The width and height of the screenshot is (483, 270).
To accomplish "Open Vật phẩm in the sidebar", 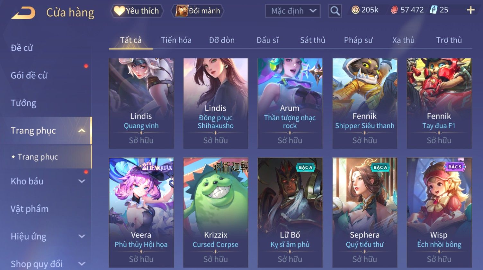I will click(30, 209).
